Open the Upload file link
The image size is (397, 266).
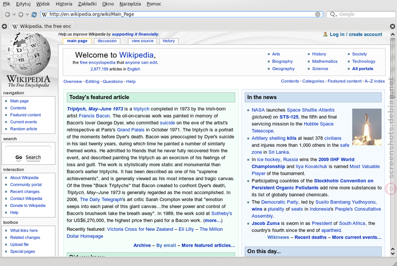point(19,245)
